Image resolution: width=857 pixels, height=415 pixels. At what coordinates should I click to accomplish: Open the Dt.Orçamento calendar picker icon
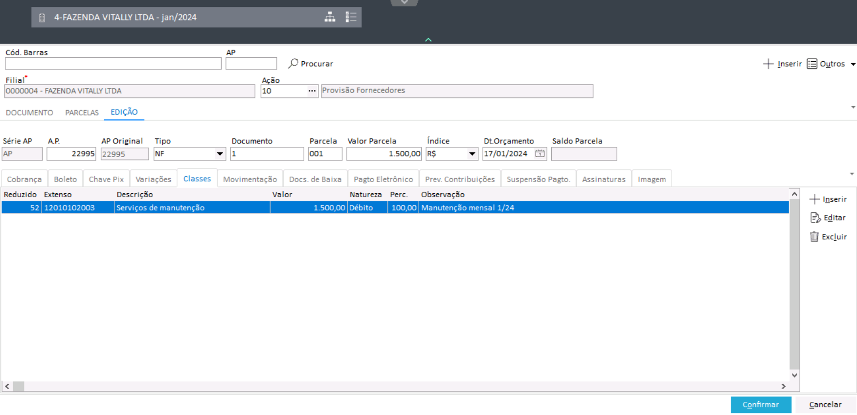(540, 154)
